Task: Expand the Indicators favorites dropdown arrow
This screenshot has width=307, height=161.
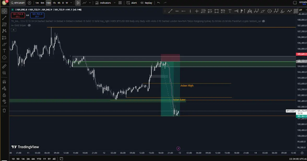Action: 115,3
